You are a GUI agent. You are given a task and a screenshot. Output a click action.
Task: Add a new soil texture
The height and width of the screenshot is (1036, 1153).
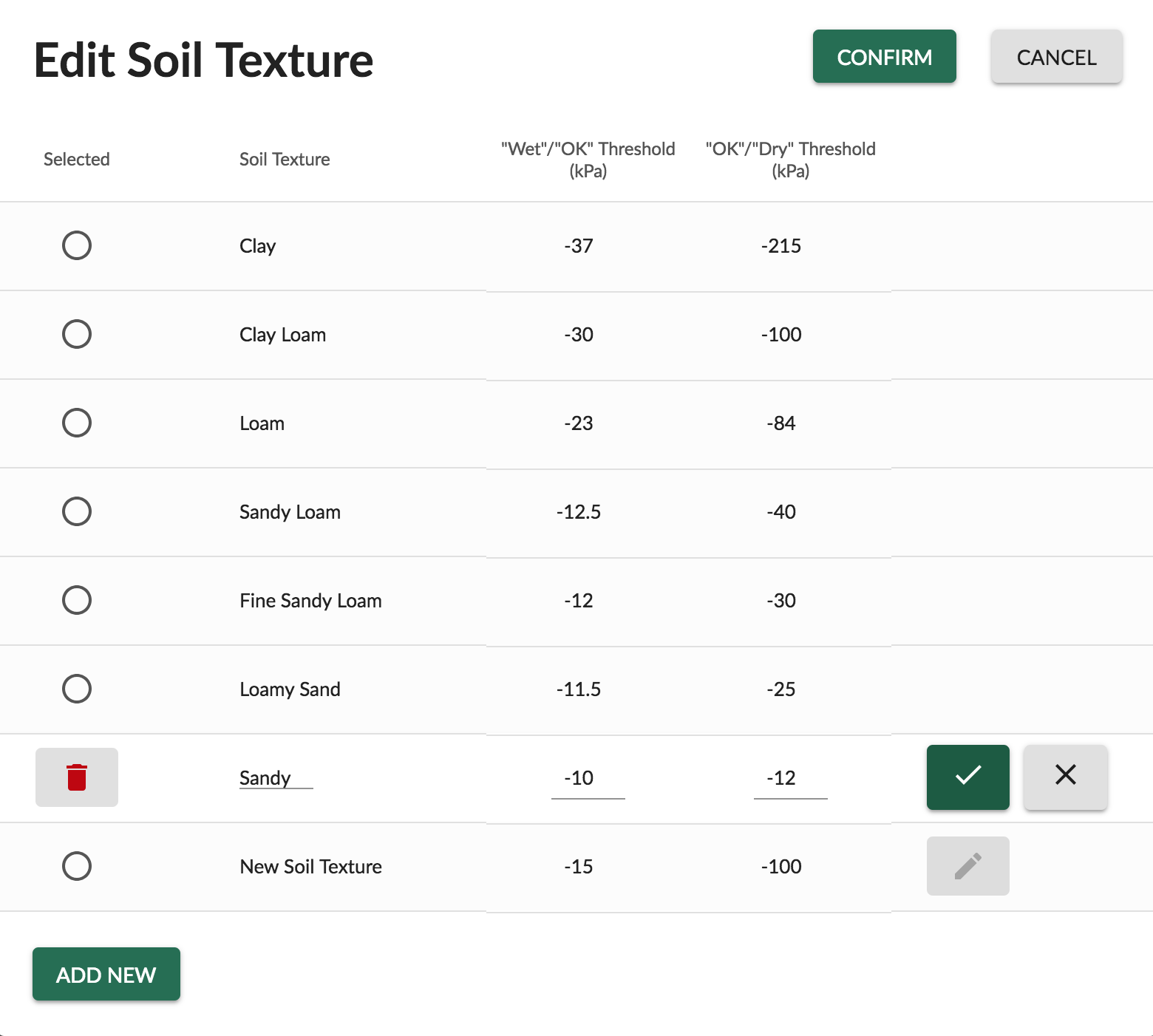(106, 975)
